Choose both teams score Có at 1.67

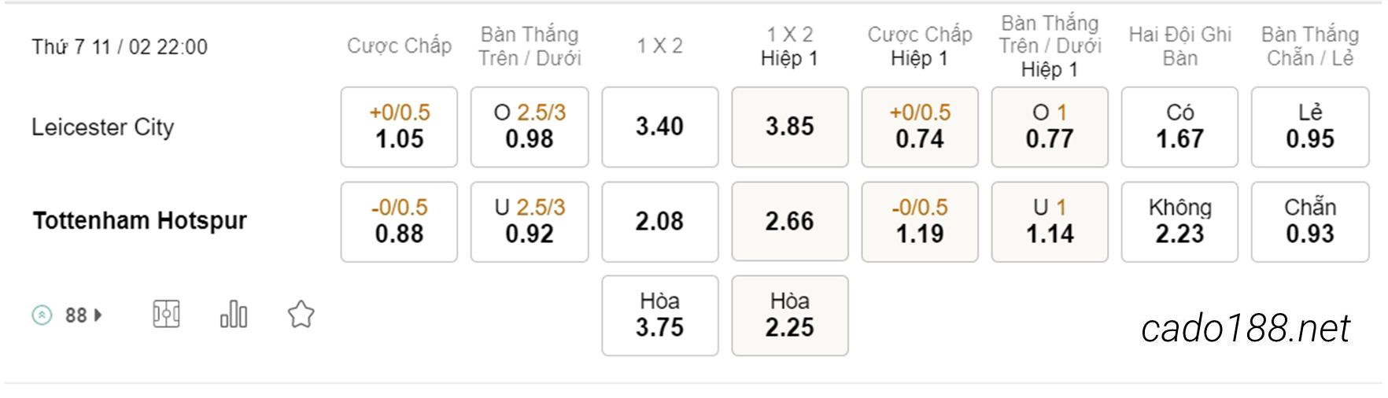[1179, 127]
